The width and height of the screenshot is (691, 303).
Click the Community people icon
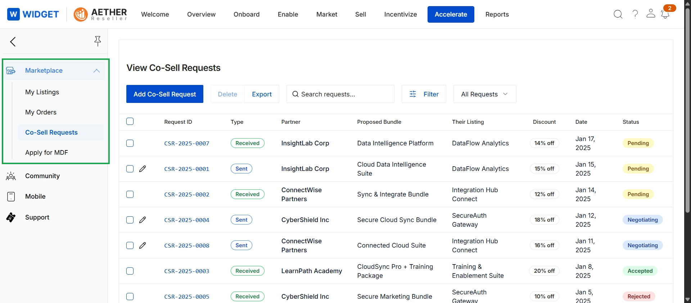tap(11, 176)
